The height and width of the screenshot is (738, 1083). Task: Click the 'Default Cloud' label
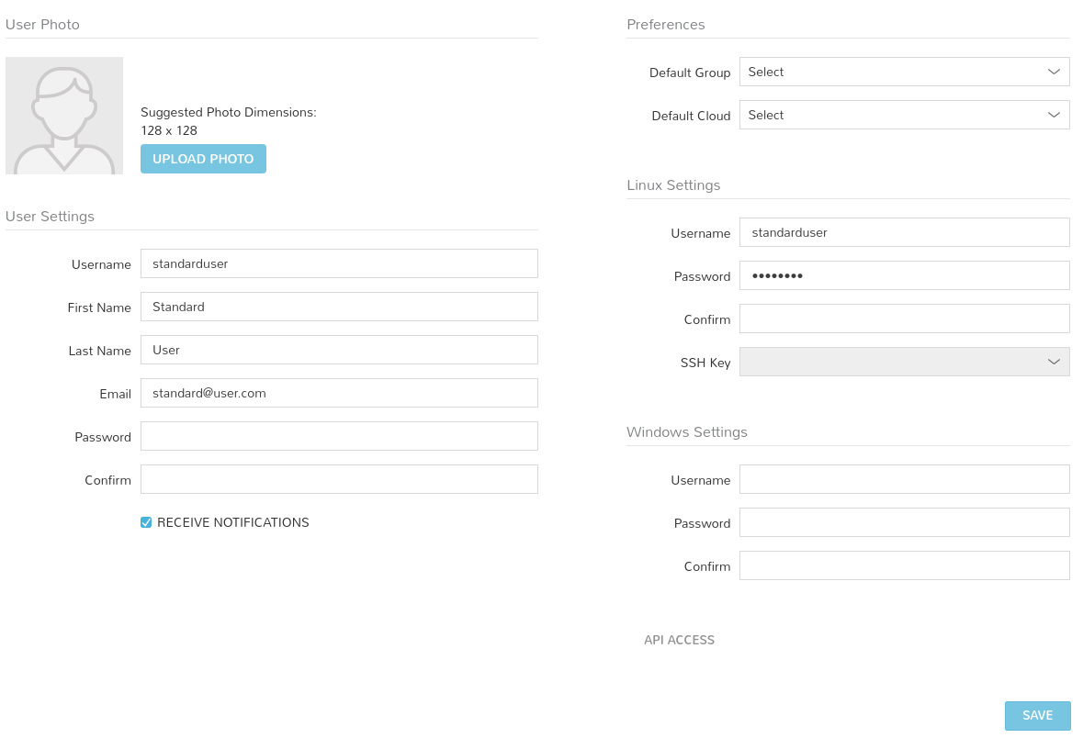coord(691,116)
